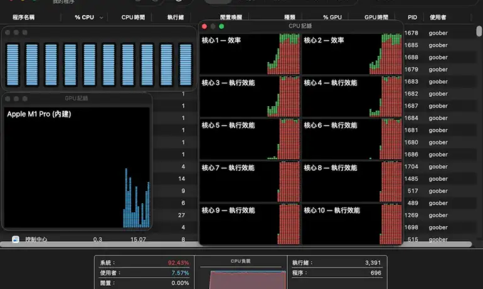Viewport: 483px width, 289px height.
Task: Click the GPU 記錄 window title
Action: (x=77, y=99)
